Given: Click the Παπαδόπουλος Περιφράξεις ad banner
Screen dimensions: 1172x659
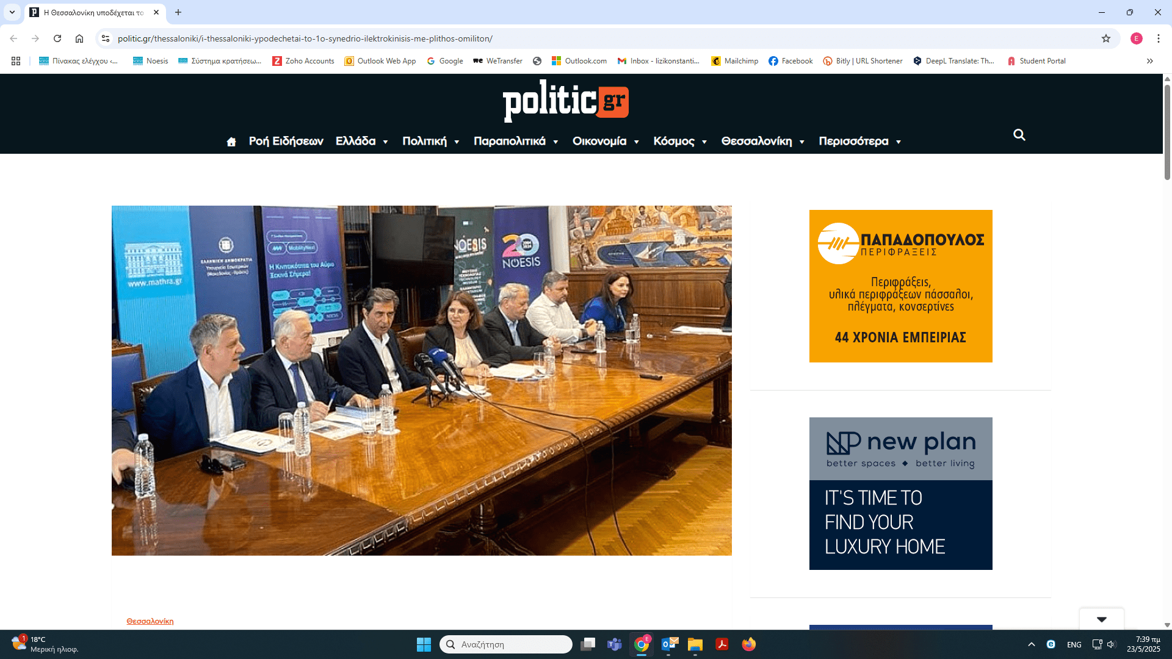Looking at the screenshot, I should click(900, 286).
